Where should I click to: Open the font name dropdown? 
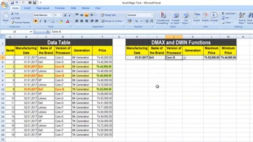coord(52,15)
